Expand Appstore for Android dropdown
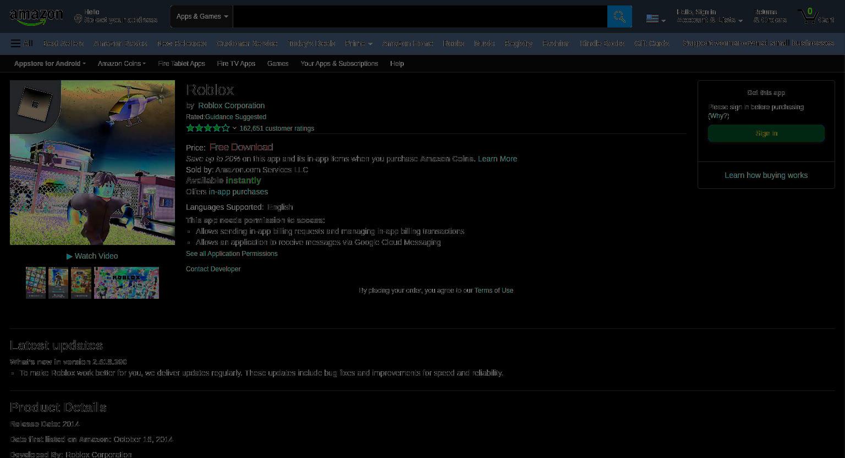This screenshot has width=845, height=458. [50, 64]
